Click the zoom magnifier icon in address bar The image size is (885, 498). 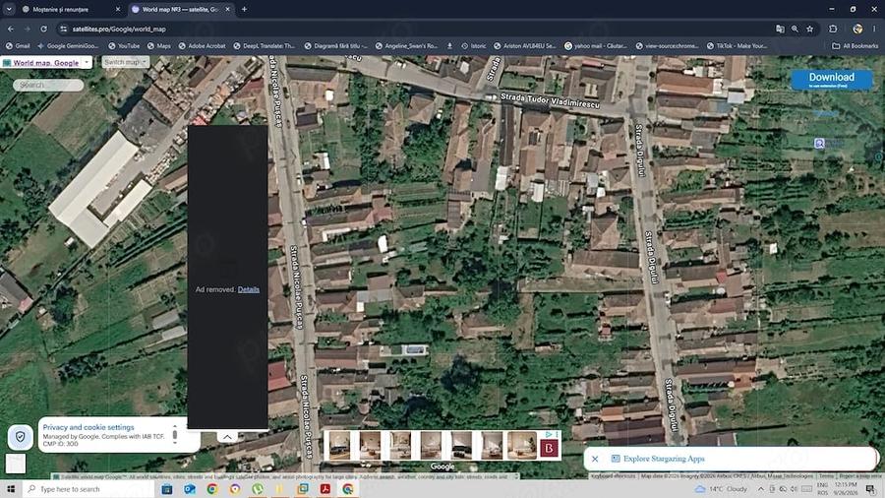click(795, 29)
